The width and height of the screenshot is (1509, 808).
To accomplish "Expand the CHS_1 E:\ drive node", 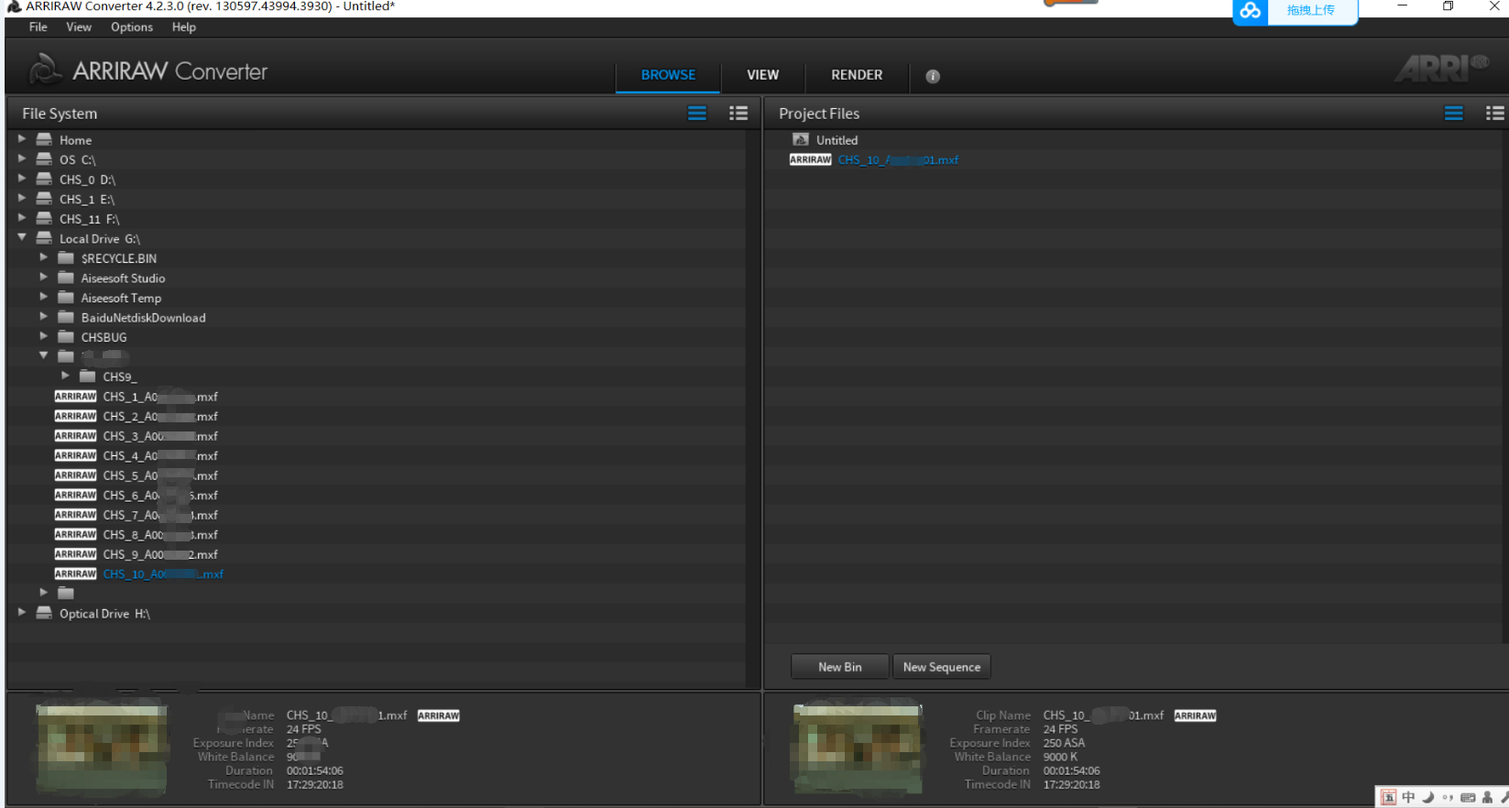I will click(x=22, y=198).
